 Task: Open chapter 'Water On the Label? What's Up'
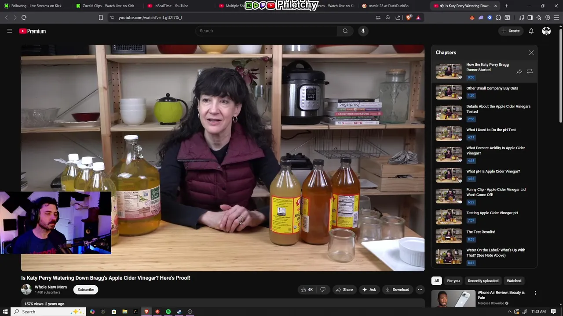(x=484, y=256)
